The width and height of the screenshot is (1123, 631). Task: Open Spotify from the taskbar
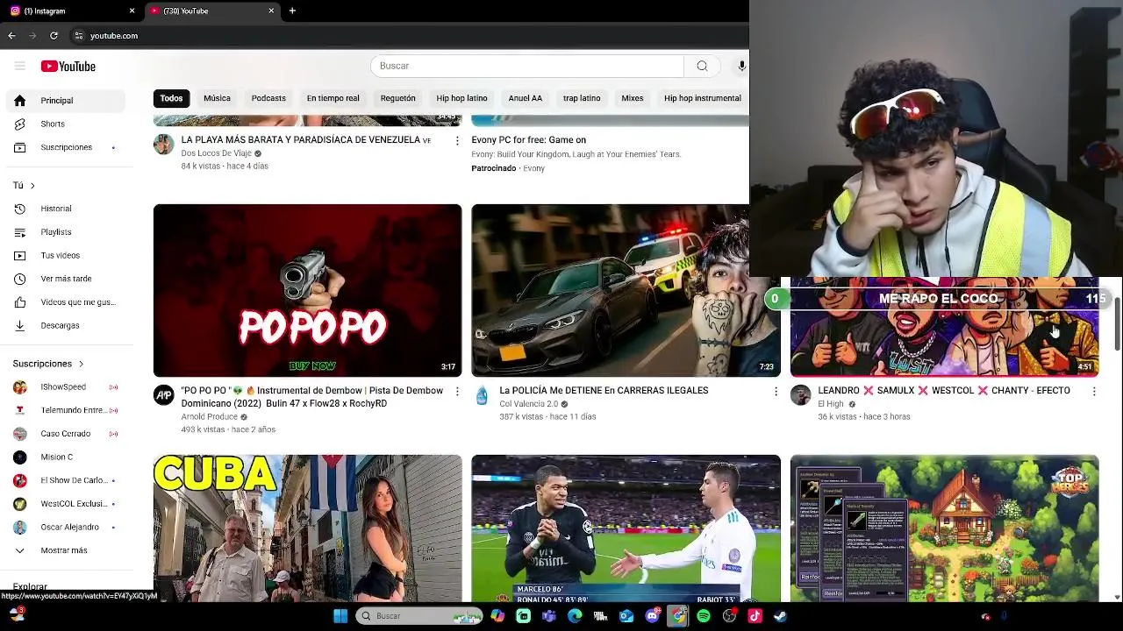[x=704, y=616]
